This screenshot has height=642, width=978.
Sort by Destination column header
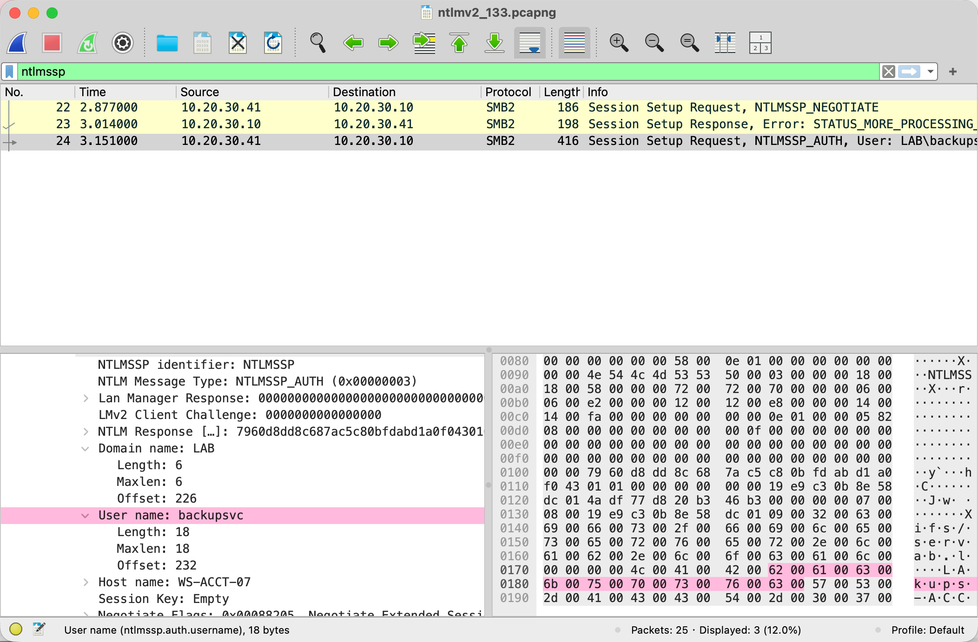(404, 92)
